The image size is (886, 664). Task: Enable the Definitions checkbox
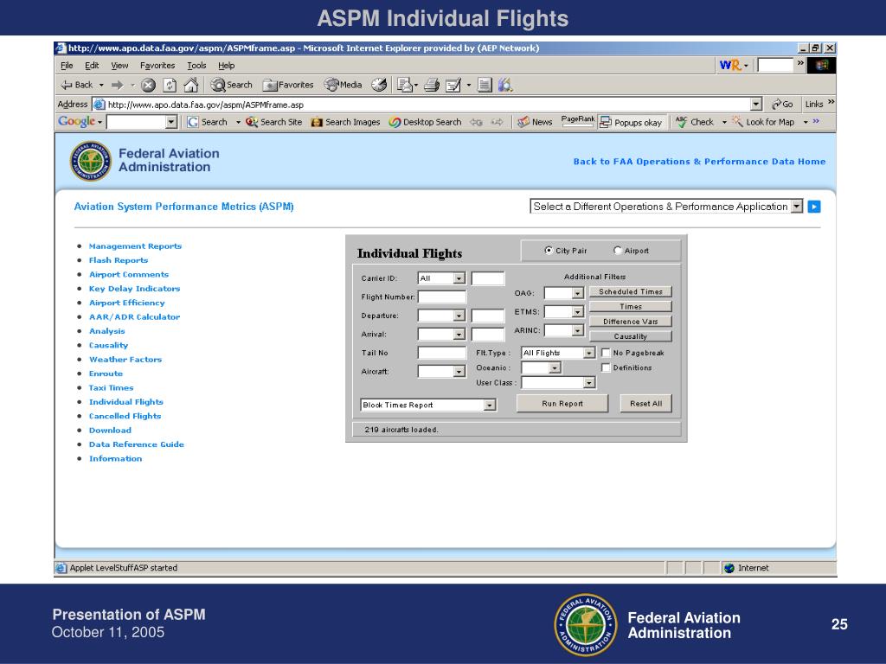pyautogui.click(x=606, y=367)
